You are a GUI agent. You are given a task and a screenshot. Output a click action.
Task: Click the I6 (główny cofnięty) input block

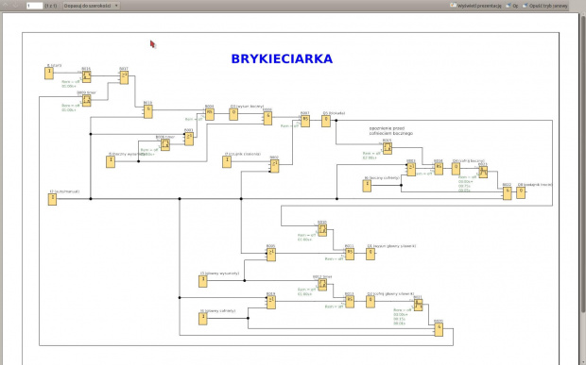pos(202,319)
